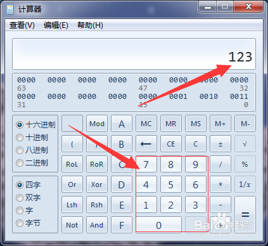The width and height of the screenshot is (268, 246).
Task: Click the subtraction - button
Action: pyautogui.click(x=220, y=205)
